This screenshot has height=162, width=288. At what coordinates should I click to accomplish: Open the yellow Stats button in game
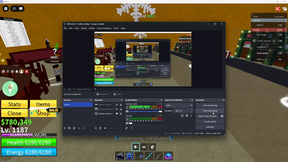14,104
